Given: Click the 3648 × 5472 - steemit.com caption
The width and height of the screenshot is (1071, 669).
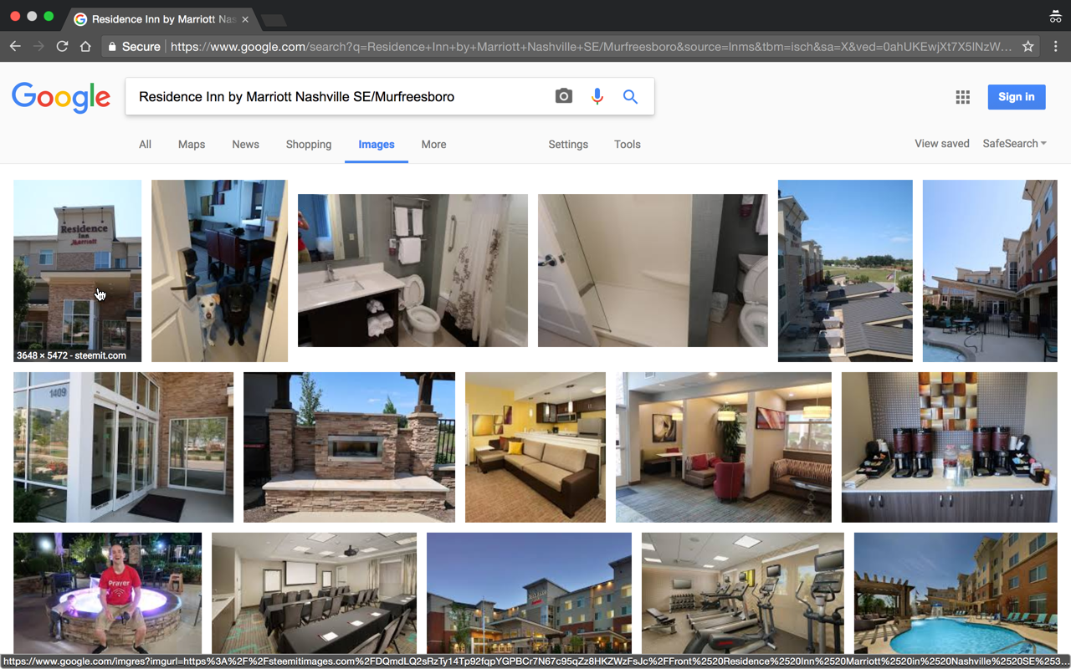Looking at the screenshot, I should pyautogui.click(x=71, y=355).
